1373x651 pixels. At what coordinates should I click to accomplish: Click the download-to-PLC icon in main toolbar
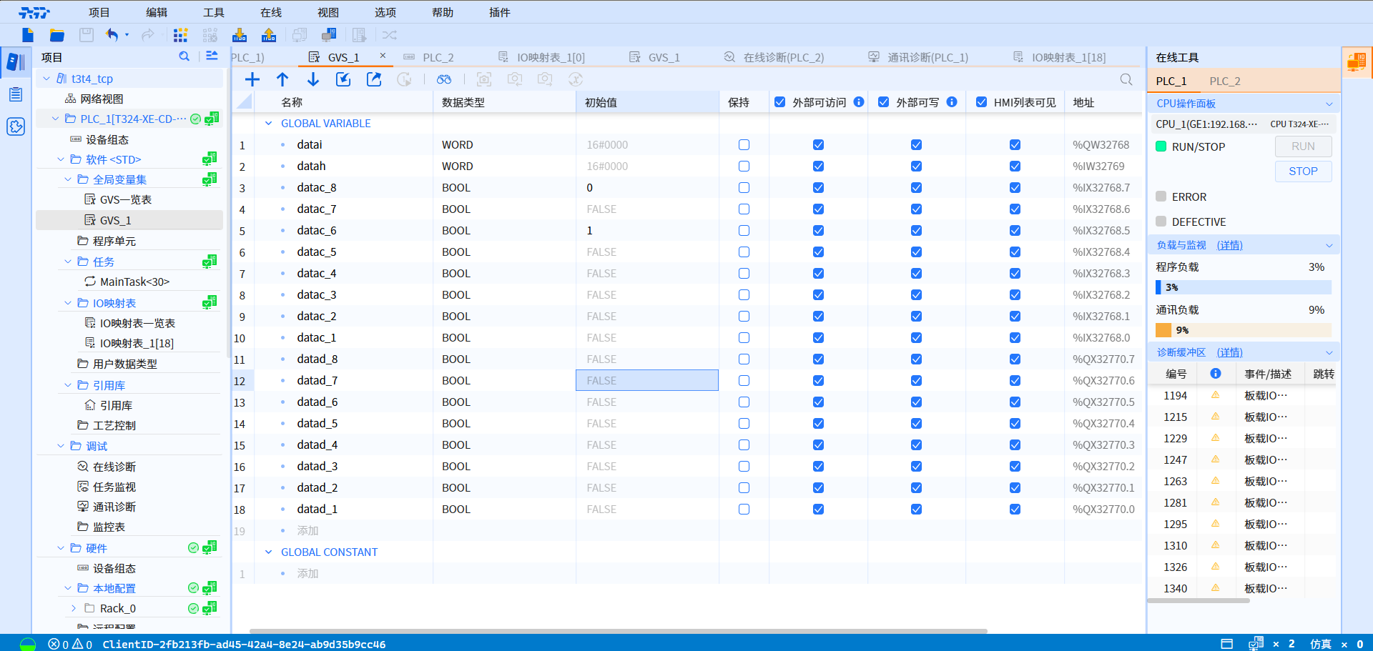(239, 34)
